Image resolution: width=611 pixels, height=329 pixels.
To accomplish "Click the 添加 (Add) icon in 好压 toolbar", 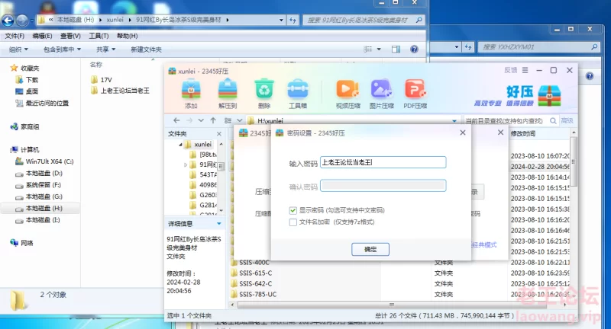I will coord(191,94).
